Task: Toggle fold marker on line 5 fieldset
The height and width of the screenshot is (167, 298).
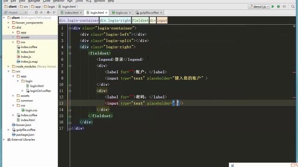Action: [70, 53]
